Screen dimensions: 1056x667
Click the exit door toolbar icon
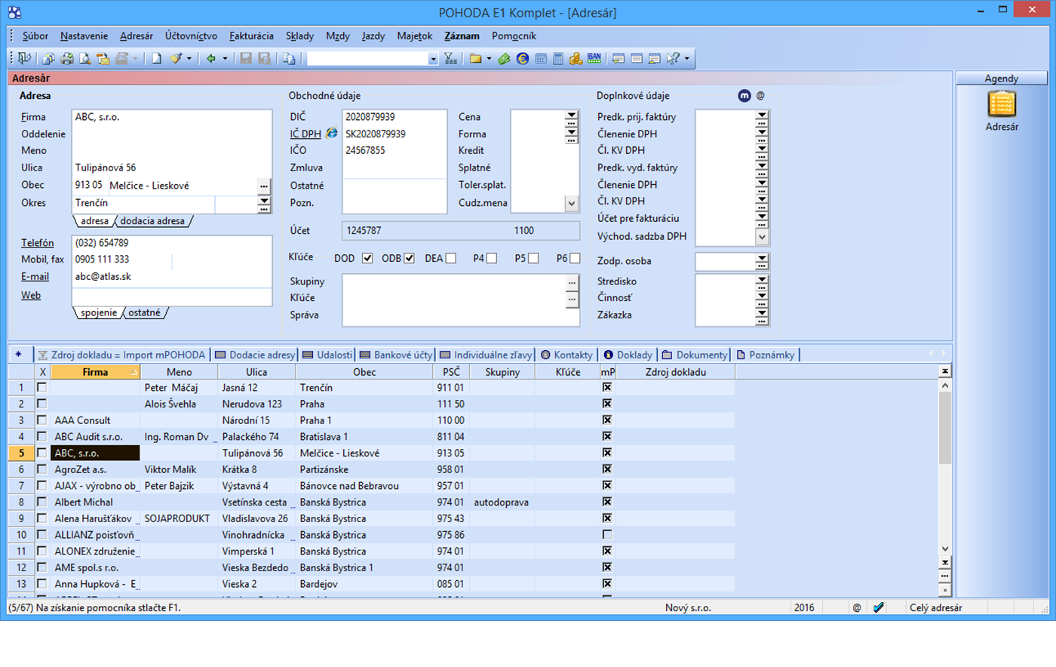[x=25, y=58]
